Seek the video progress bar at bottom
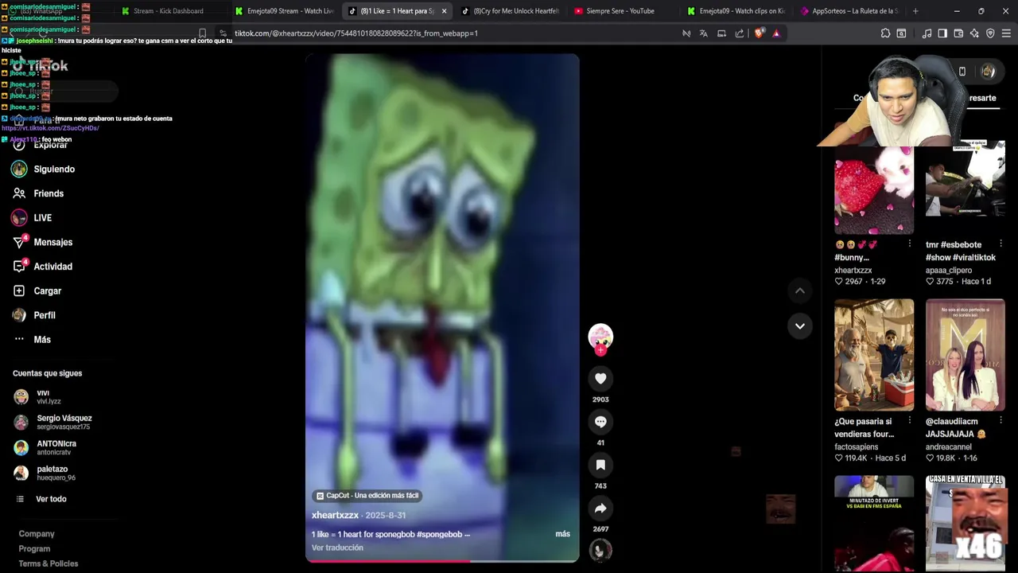The image size is (1018, 573). [442, 560]
